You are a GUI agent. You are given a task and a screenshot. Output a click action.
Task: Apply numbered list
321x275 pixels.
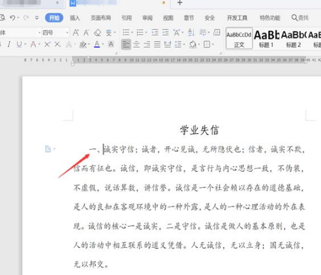(140, 32)
